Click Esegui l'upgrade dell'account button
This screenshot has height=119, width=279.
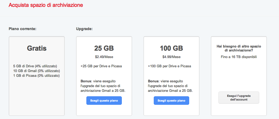pos(239,98)
